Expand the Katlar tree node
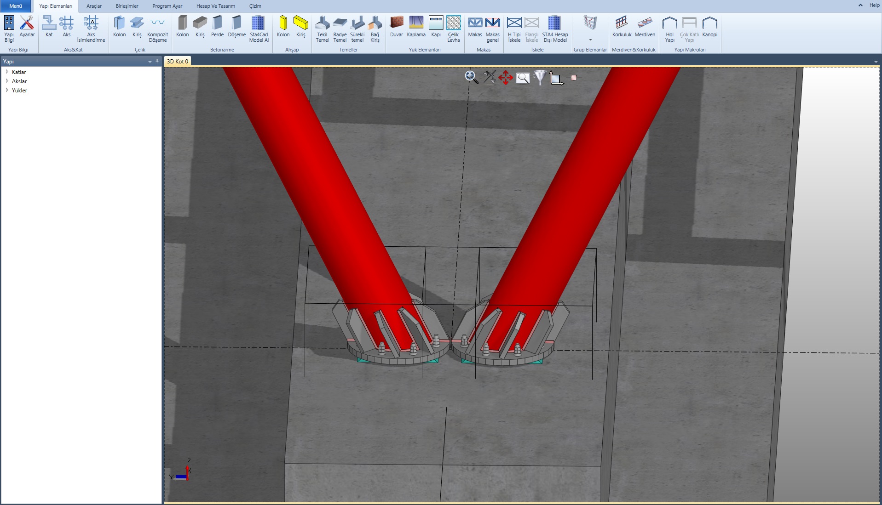The image size is (882, 505). (7, 72)
